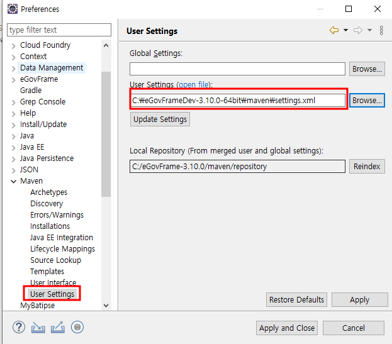Expand the Install/Update node

click(13, 125)
